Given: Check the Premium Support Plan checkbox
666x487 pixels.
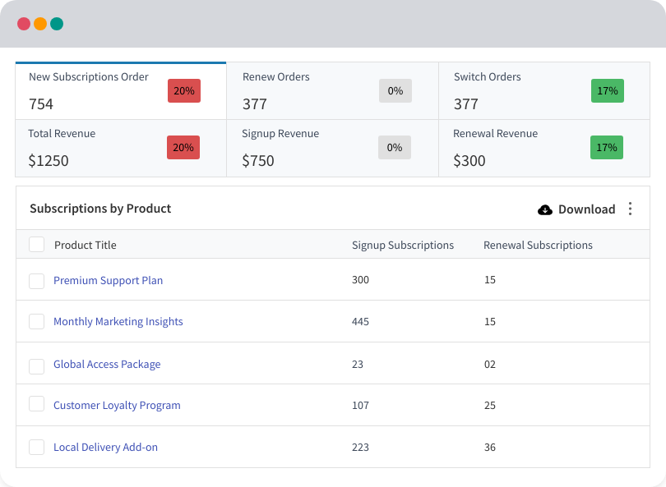Looking at the screenshot, I should pos(36,281).
